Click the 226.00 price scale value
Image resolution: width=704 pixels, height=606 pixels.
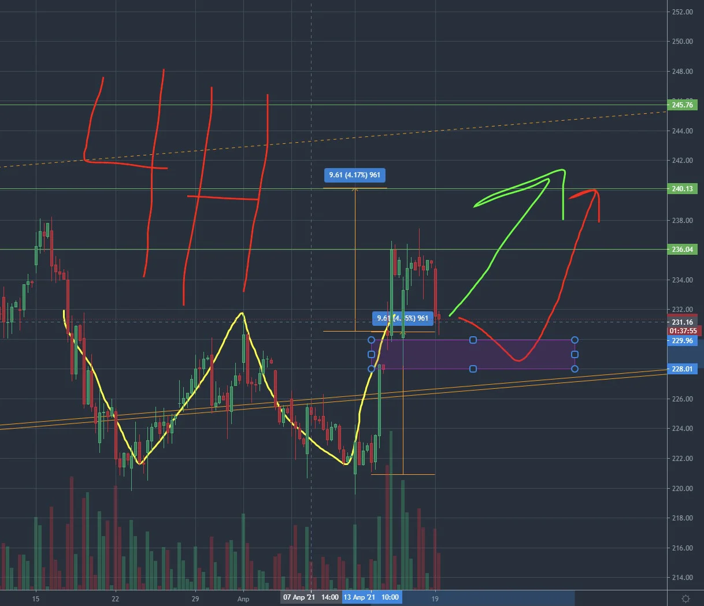682,399
